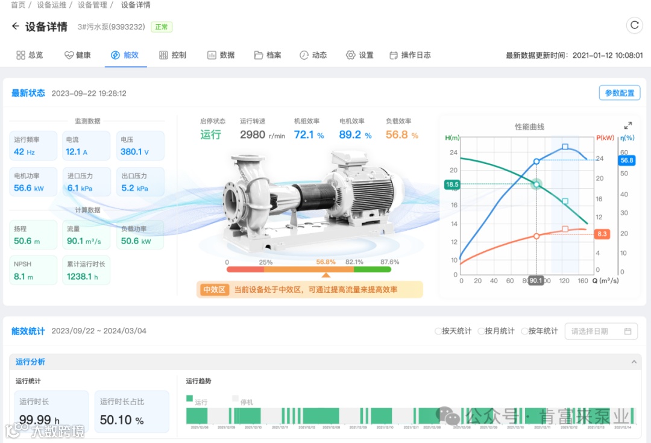Click the 90.1 flow marker on Q axis
Viewport: 651px width, 443px height.
[536, 281]
